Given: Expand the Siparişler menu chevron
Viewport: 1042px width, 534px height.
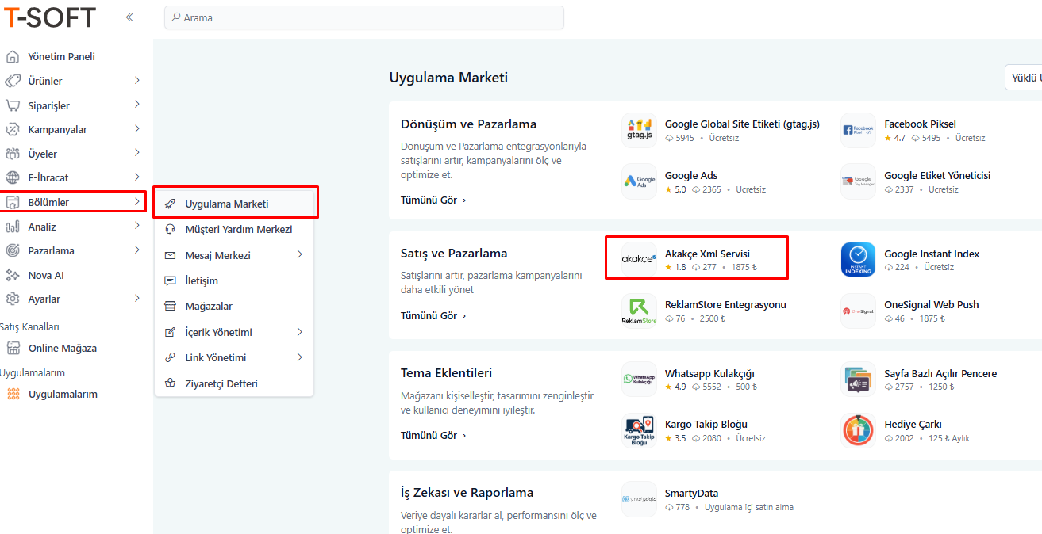Looking at the screenshot, I should tap(136, 105).
